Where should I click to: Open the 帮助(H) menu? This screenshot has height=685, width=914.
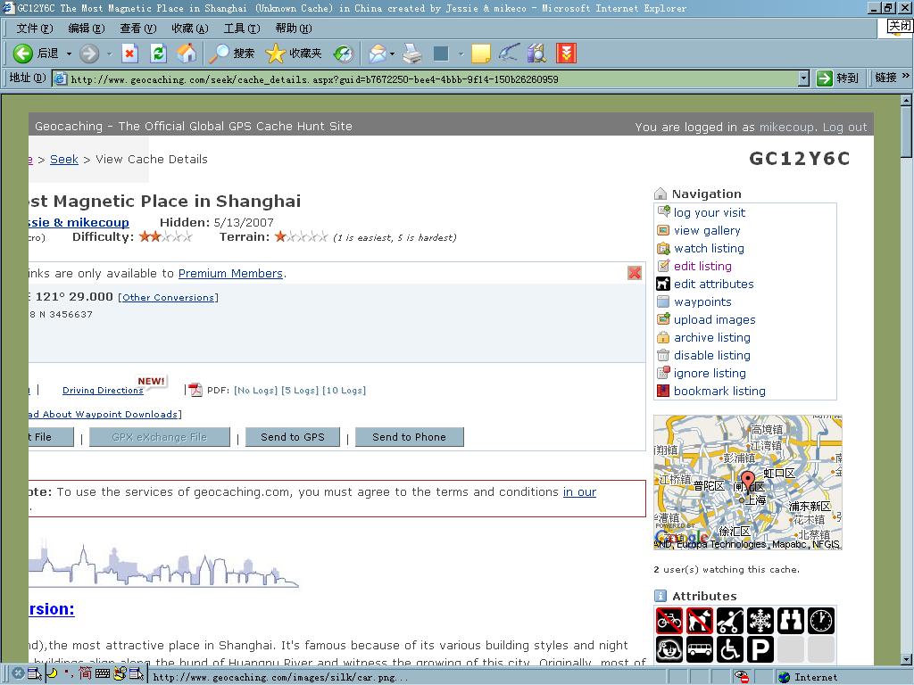point(293,28)
